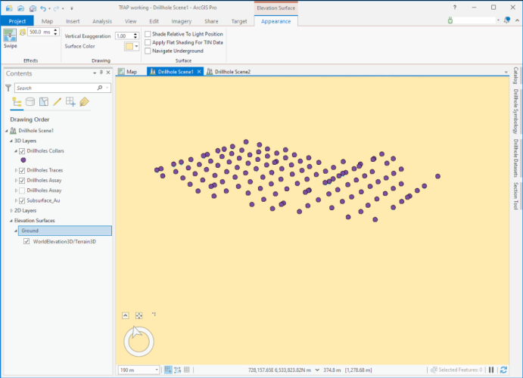Select List By Labeling icon

click(84, 102)
